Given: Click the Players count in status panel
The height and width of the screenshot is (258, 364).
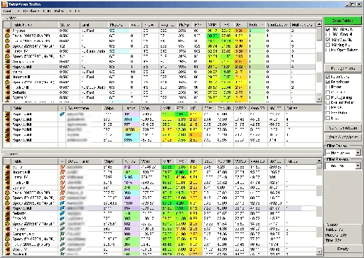Looking at the screenshot, I should (x=336, y=235).
